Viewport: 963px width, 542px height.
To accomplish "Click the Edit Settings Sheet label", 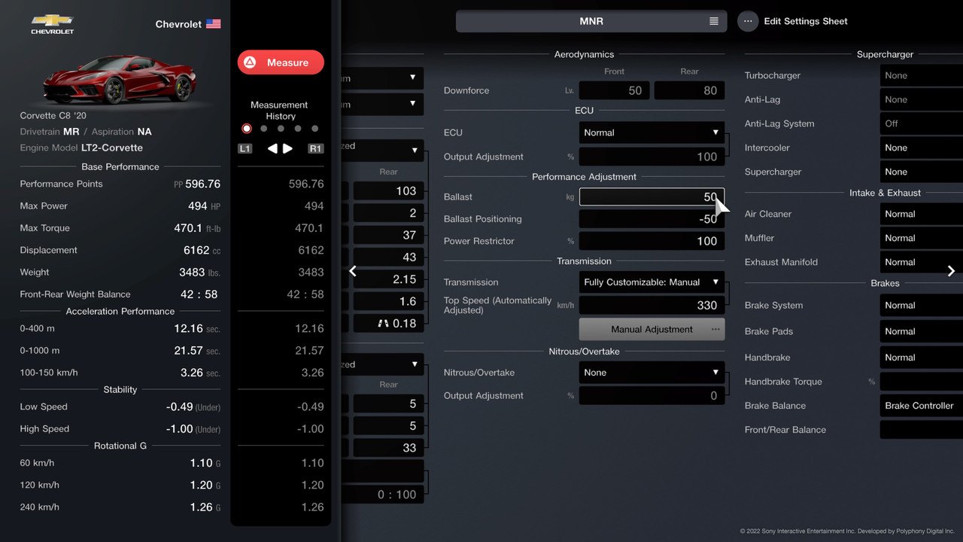I will click(x=806, y=21).
